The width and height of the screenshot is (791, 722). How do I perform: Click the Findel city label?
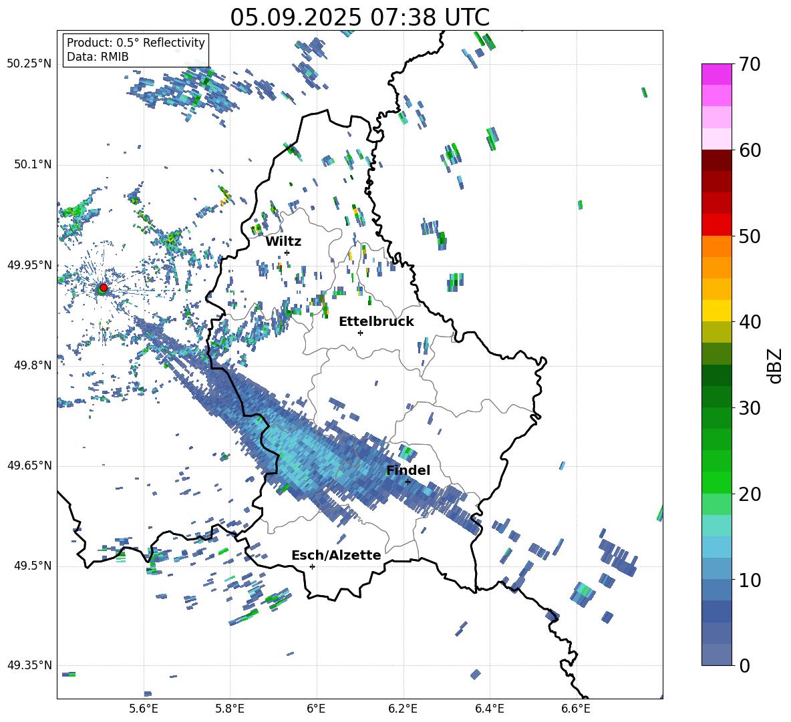[408, 470]
